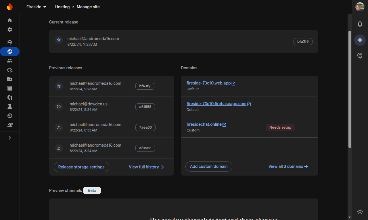Screen dimensions: 368x220
Task: Open the Authentication users icon in sidebar
Action: coord(10,61)
